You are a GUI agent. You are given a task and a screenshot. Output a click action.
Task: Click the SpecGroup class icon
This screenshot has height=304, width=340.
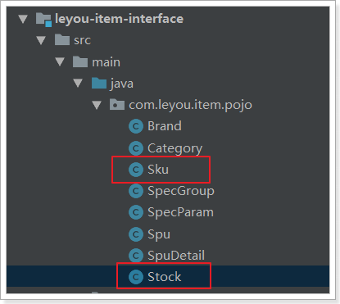coord(136,191)
